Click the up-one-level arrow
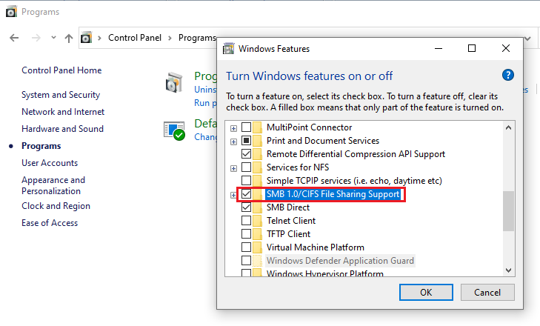Image resolution: width=540 pixels, height=326 pixels. (x=69, y=37)
